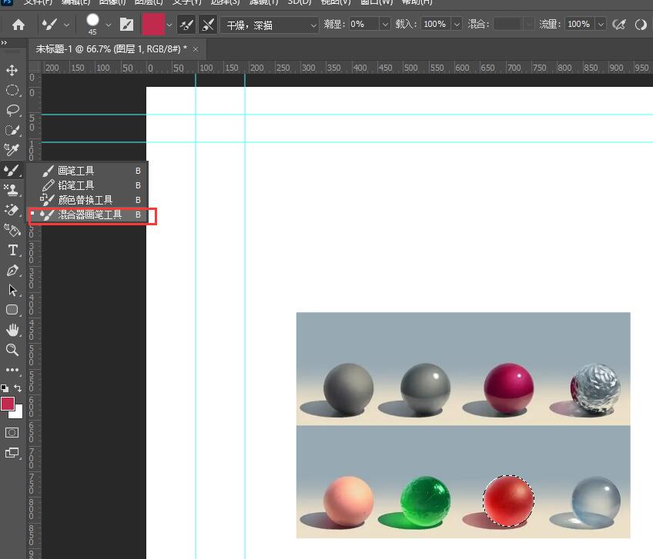Select the 3D Material Eyedropper tool
Image resolution: width=653 pixels, height=559 pixels.
click(12, 150)
